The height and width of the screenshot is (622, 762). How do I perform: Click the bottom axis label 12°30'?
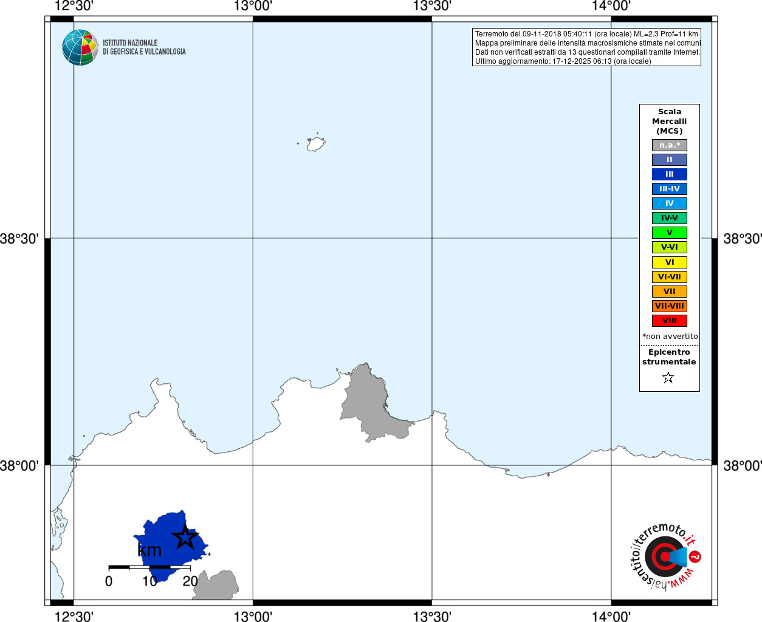74,617
